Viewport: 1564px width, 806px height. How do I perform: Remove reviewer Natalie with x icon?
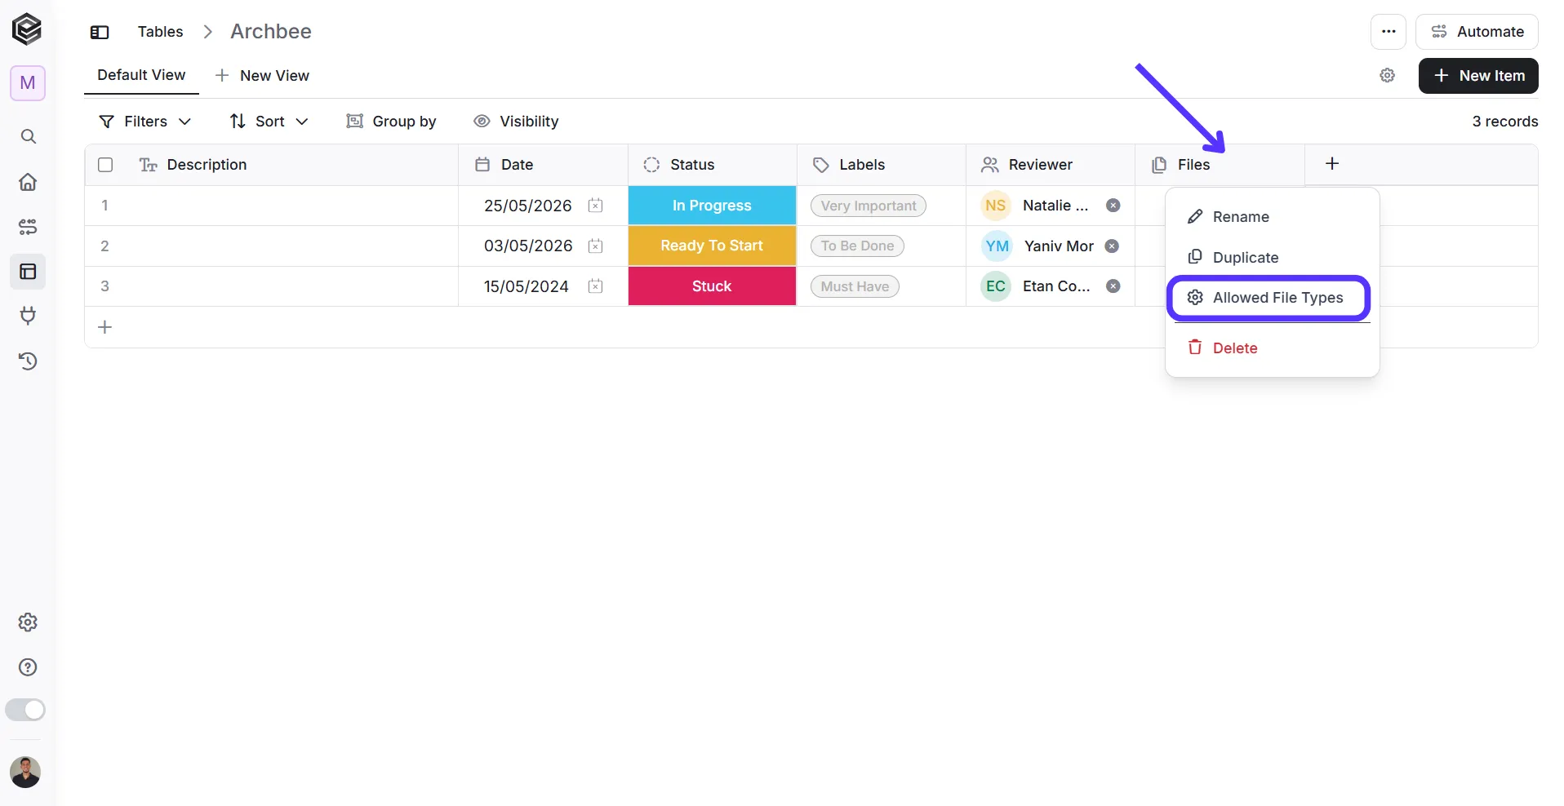pyautogui.click(x=1113, y=206)
